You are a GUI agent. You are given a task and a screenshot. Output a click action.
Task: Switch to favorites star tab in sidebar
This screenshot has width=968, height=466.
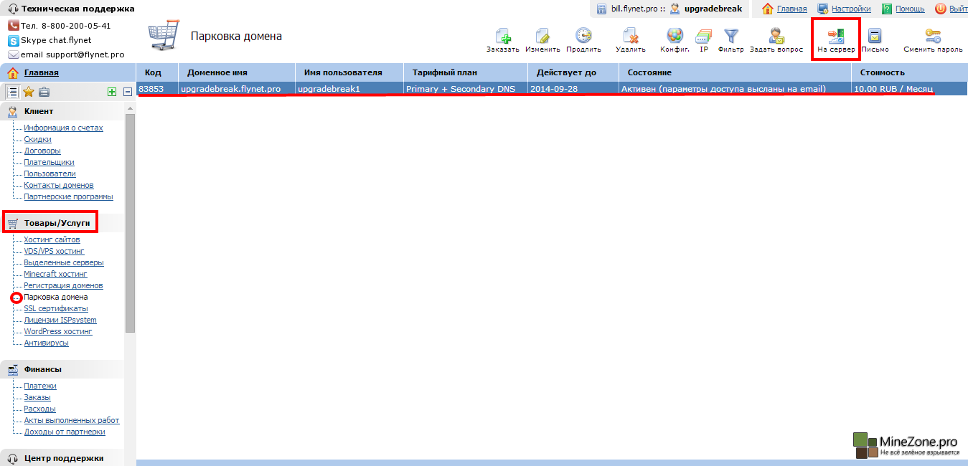click(x=29, y=92)
